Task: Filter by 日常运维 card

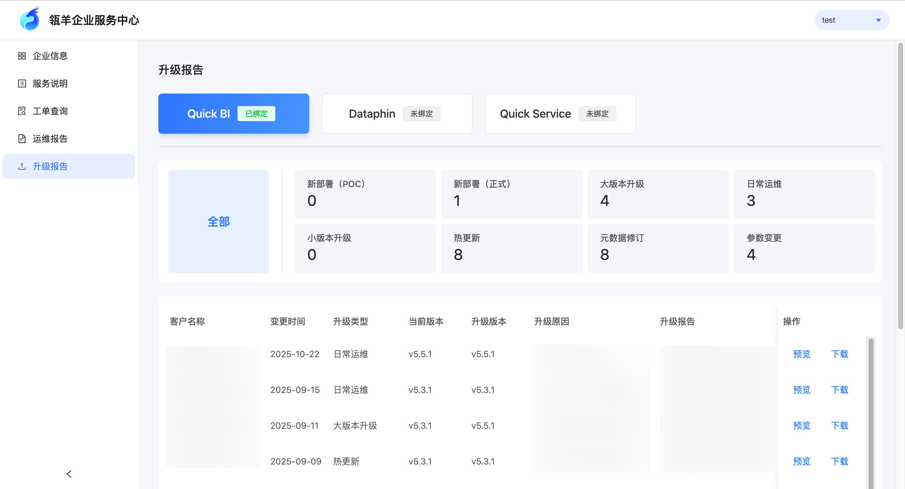Action: [x=804, y=194]
